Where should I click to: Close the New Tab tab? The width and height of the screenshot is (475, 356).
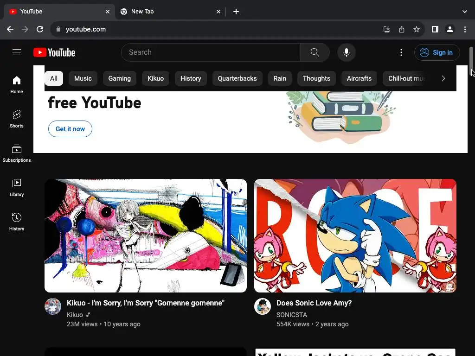point(218,12)
